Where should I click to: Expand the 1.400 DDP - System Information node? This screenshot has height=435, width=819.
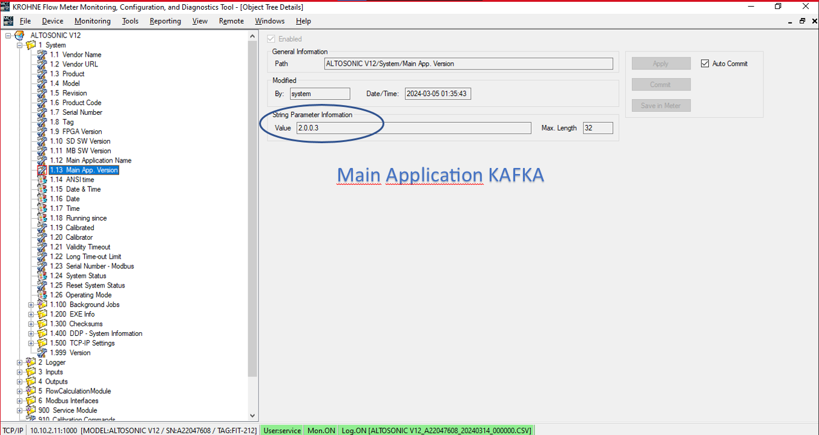31,333
